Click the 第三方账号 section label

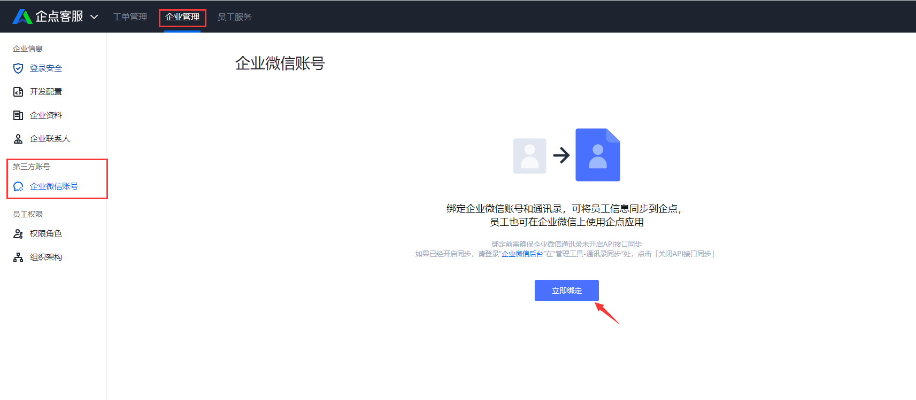[x=32, y=167]
